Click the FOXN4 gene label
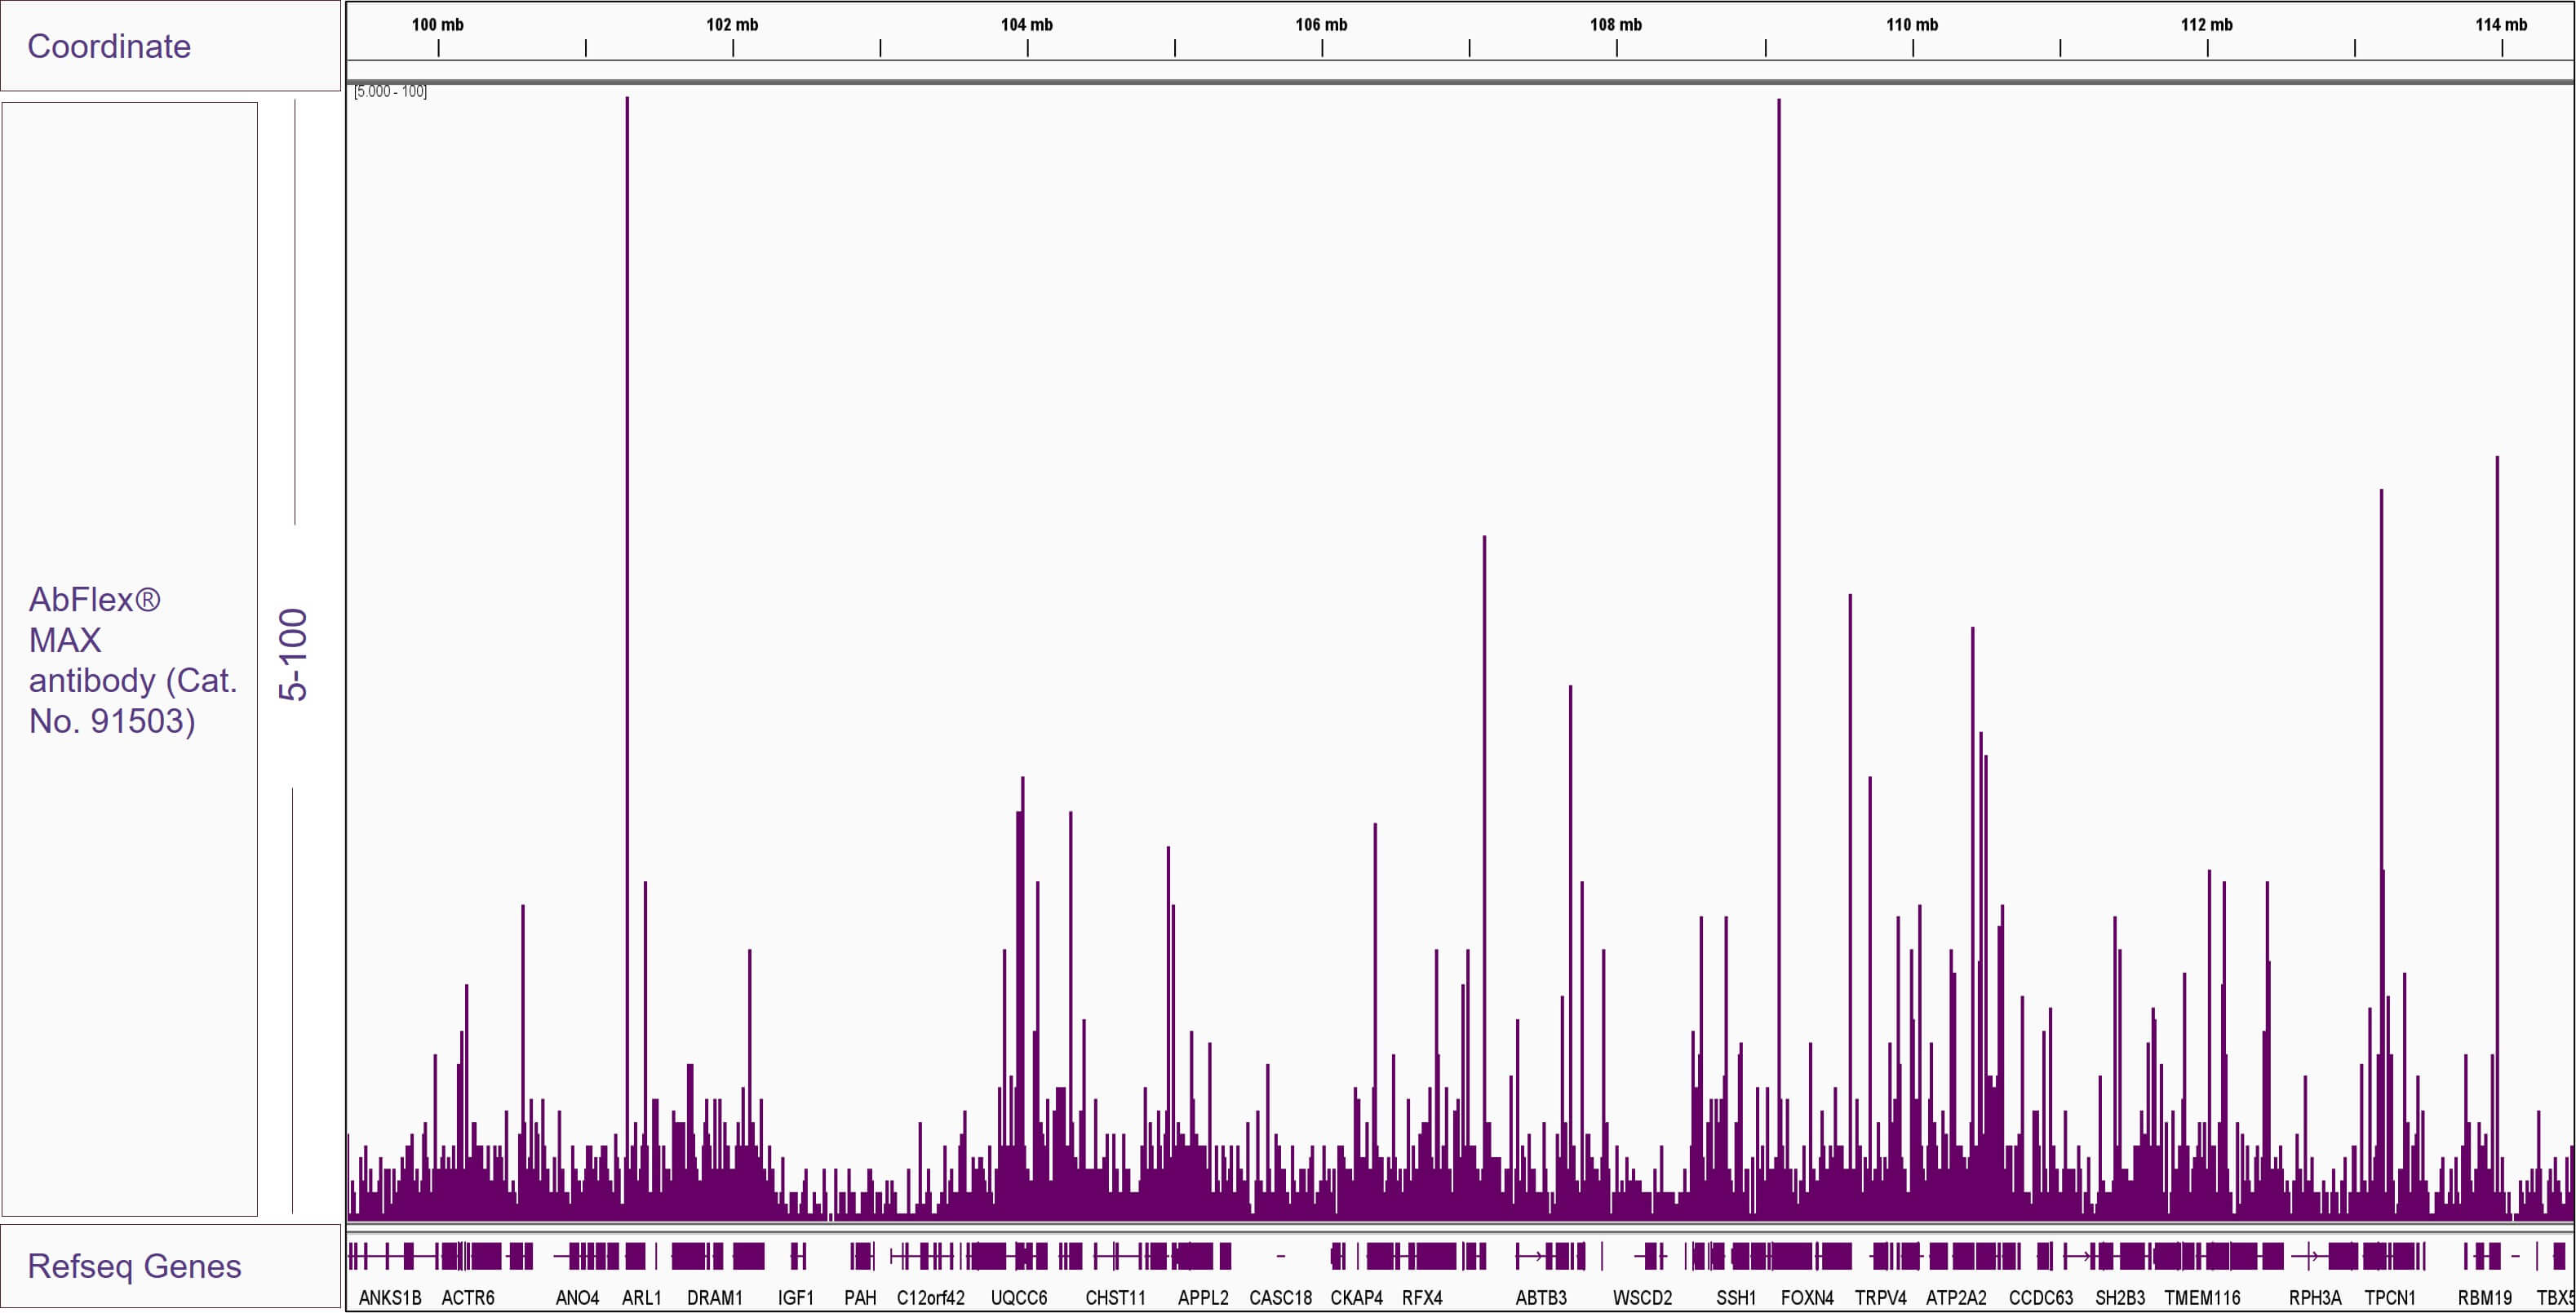This screenshot has width=2576, height=1313. point(1807,1297)
